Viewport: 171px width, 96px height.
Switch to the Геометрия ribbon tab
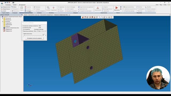click(x=8, y=5)
